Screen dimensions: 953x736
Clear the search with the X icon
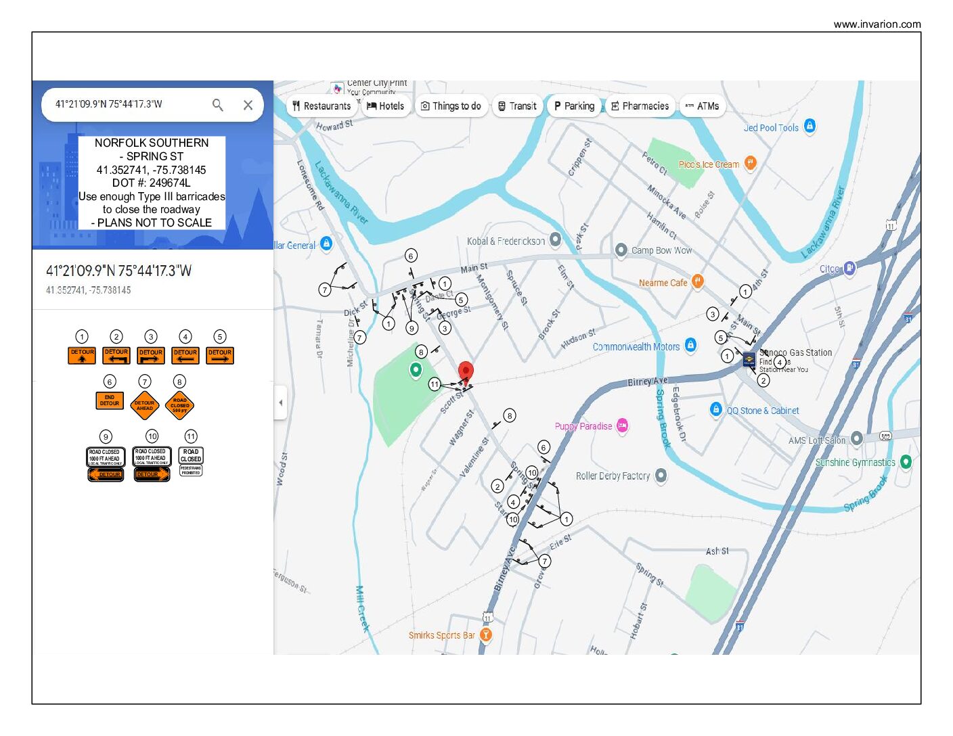[248, 105]
